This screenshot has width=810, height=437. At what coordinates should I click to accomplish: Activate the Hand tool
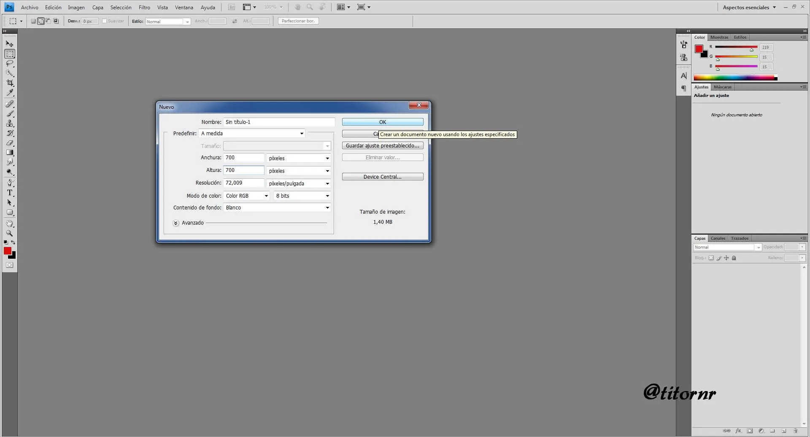click(x=10, y=223)
